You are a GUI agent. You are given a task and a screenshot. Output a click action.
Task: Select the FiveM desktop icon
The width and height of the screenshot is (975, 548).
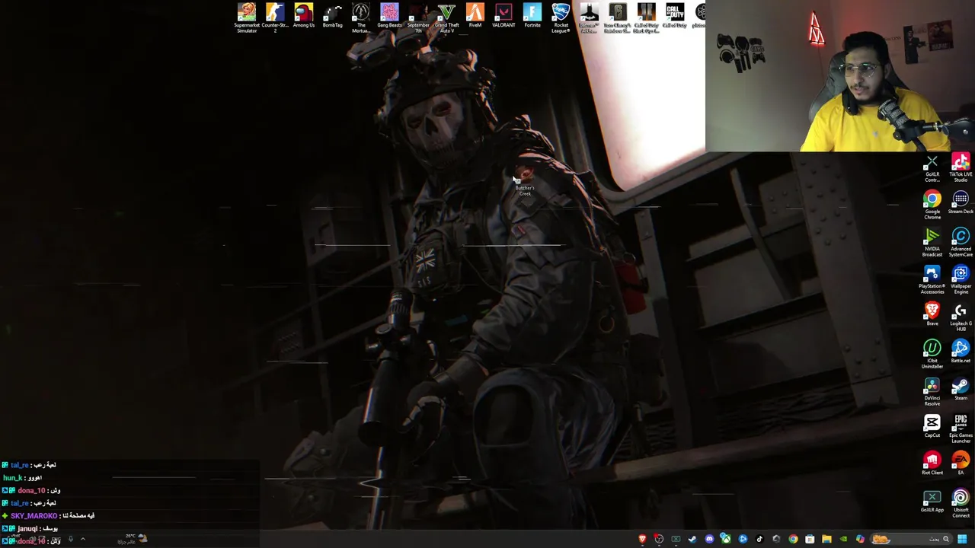coord(475,16)
